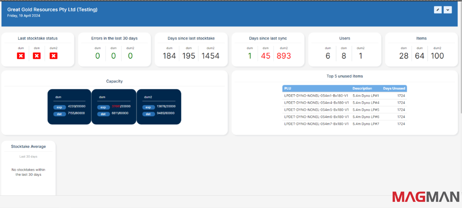Click description 5.4m Dyno LP#7
The width and height of the screenshot is (462, 208).
[x=366, y=124]
